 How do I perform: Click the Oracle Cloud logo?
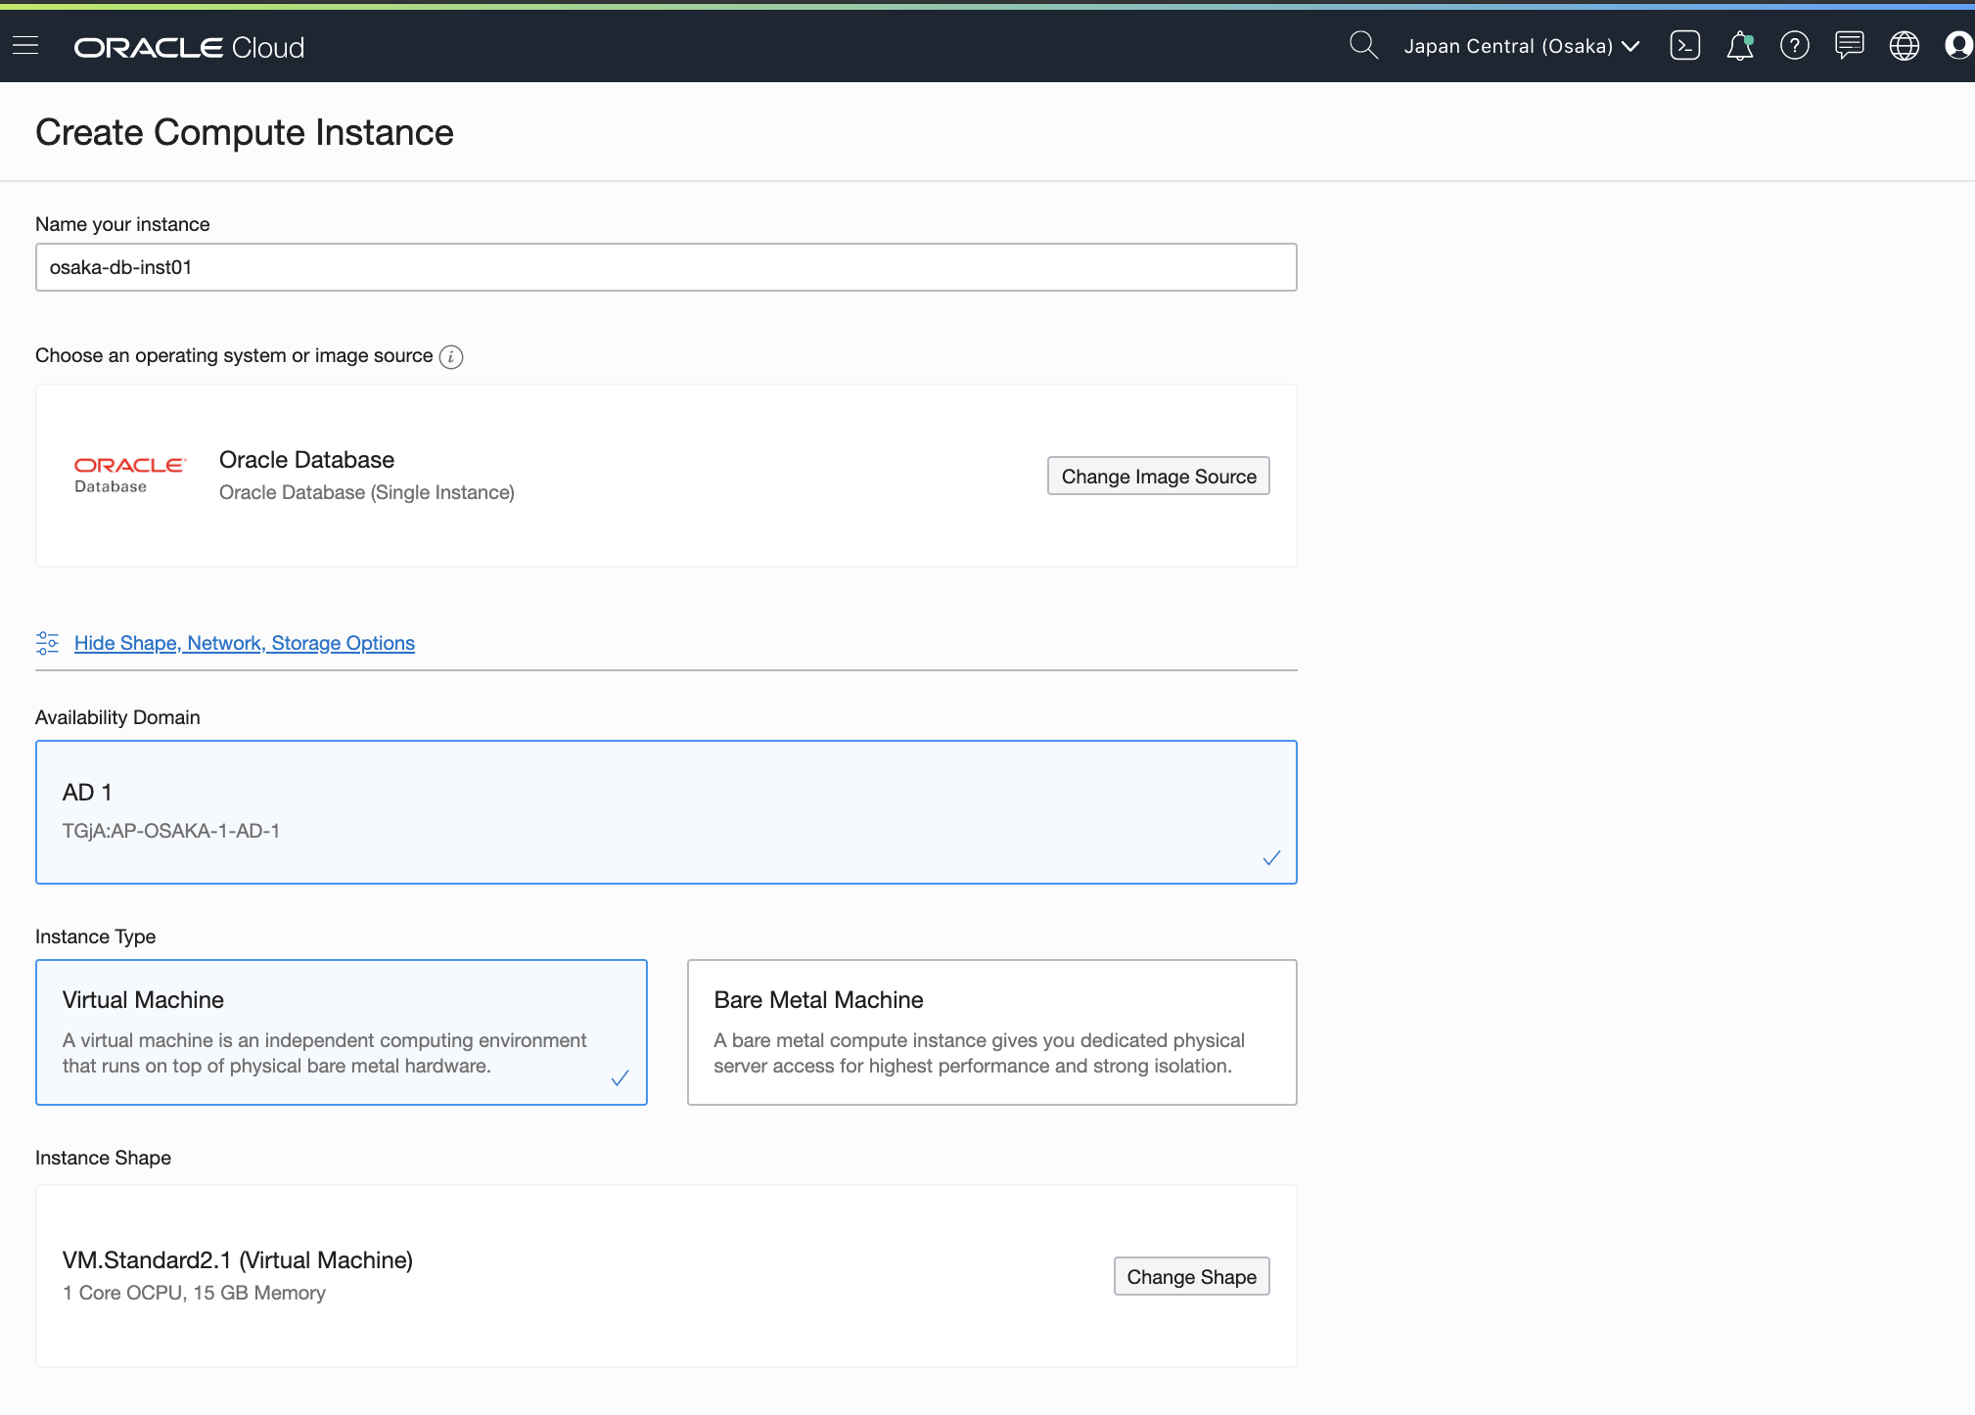click(189, 47)
